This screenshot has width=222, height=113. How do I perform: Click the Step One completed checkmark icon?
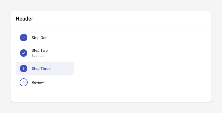[x=24, y=38]
